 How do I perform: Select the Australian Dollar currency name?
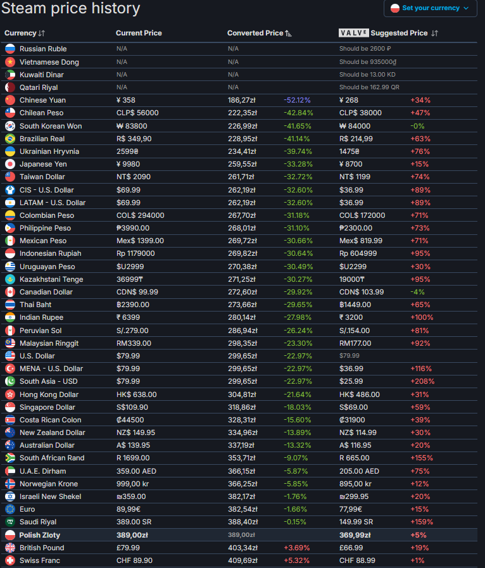tap(47, 445)
